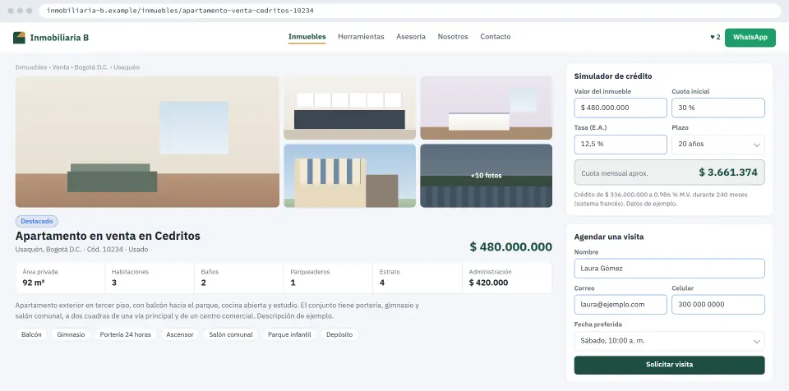Open the Herramientas menu
This screenshot has height=391, width=789.
(x=361, y=37)
